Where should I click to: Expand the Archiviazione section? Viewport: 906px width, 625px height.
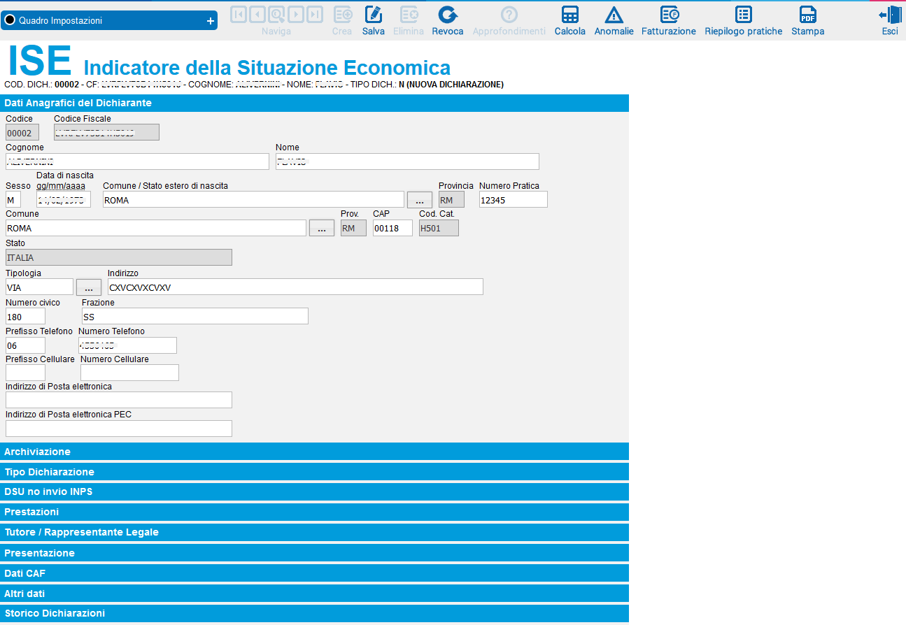click(314, 452)
